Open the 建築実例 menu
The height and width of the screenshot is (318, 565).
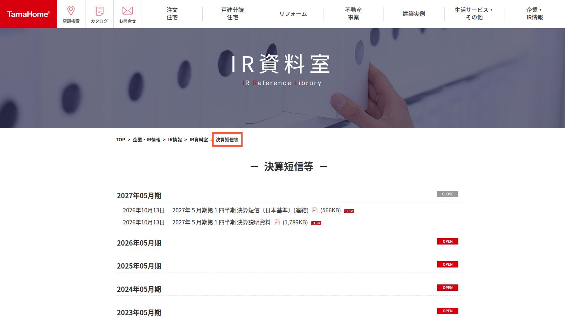pyautogui.click(x=414, y=14)
